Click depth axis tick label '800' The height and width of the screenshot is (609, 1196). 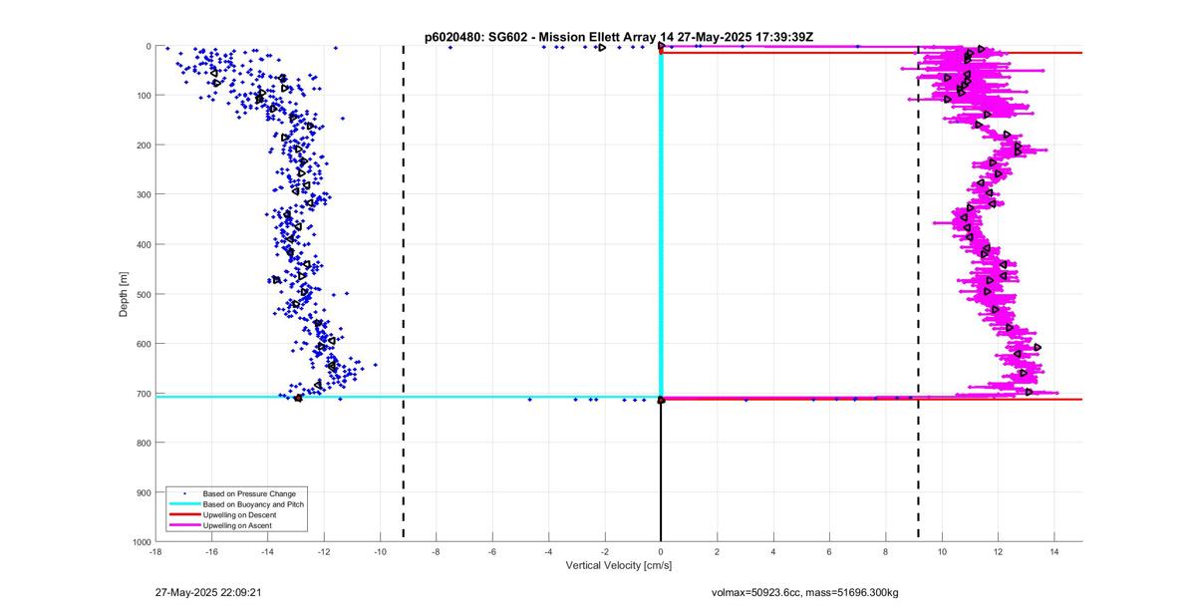(143, 443)
